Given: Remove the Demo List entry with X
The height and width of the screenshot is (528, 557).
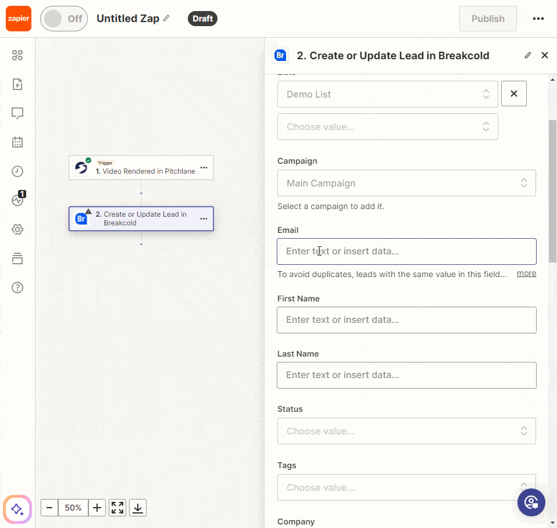Looking at the screenshot, I should 513,94.
